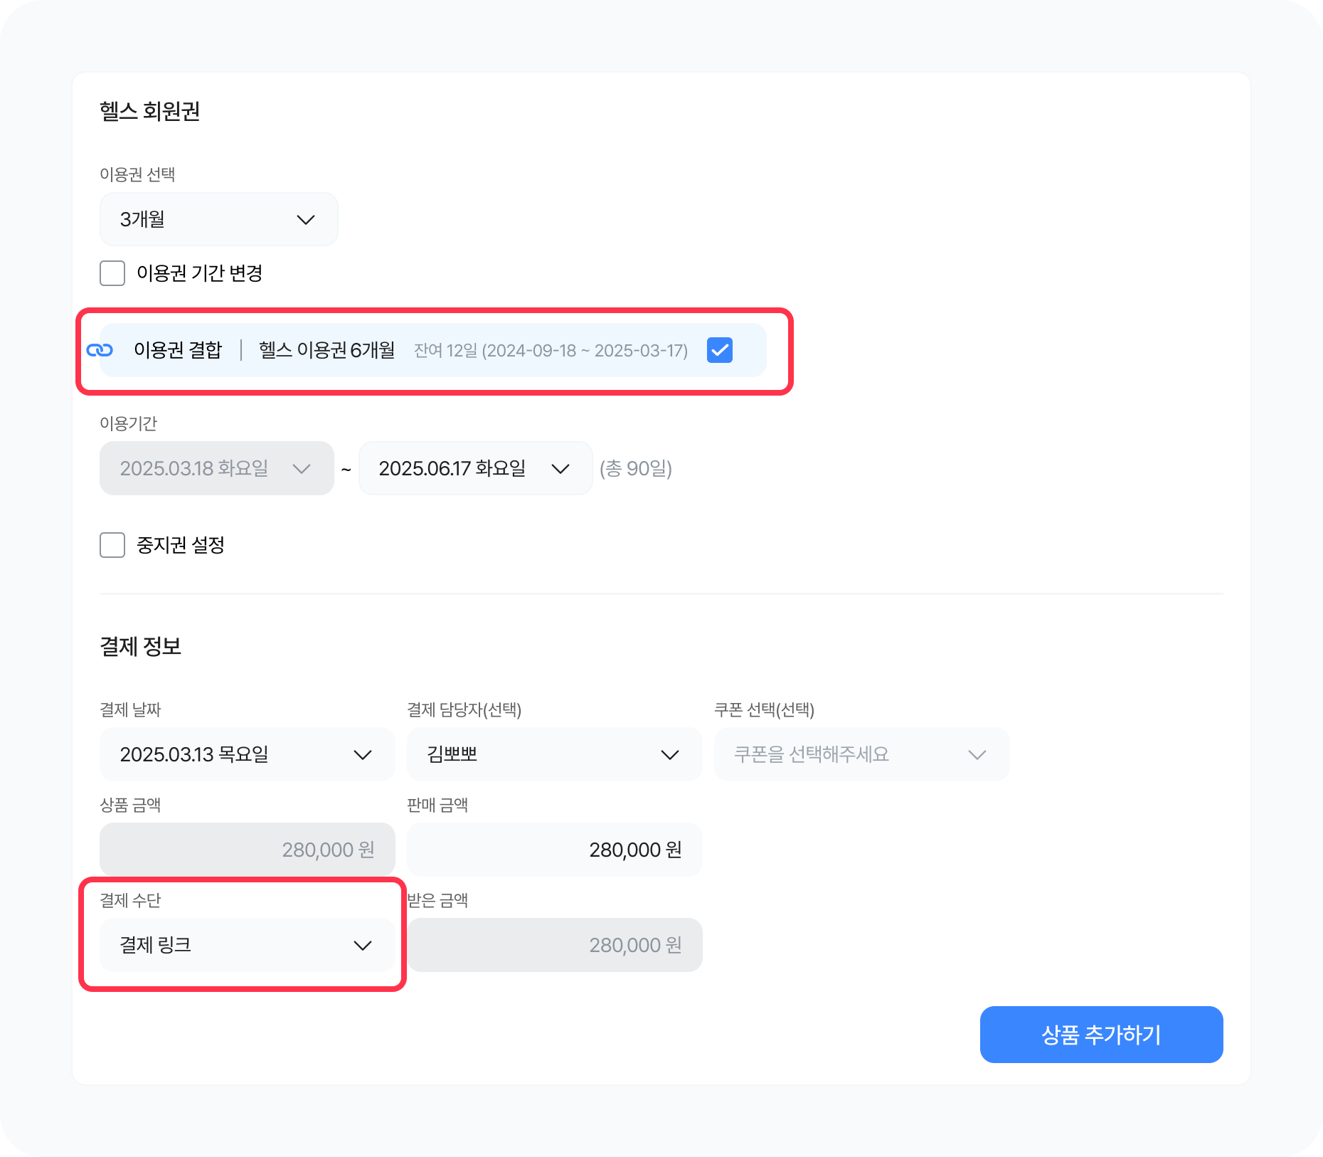The width and height of the screenshot is (1323, 1157).
Task: Click chevron arrow on 김뽀뽀 dropdown
Action: click(670, 755)
